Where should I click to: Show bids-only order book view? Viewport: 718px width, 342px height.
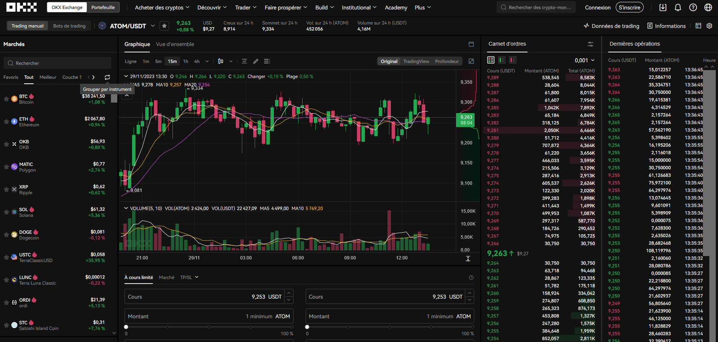(x=502, y=60)
